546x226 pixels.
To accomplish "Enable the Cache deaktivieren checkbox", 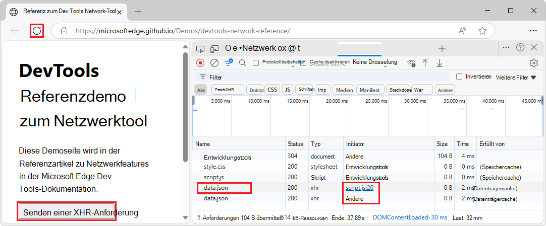I will tap(303, 63).
